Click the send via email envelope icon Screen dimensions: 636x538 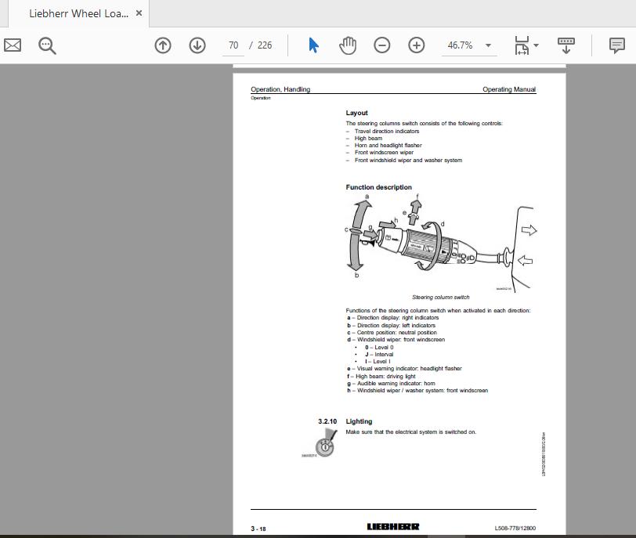pos(12,45)
